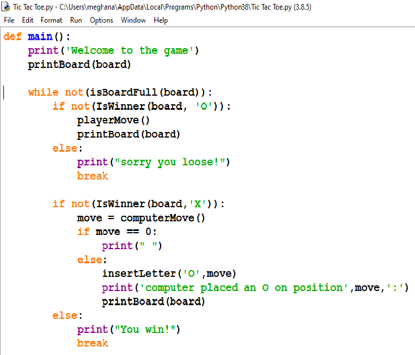
Task: Click the playerMove() call
Action: pyautogui.click(x=113, y=121)
